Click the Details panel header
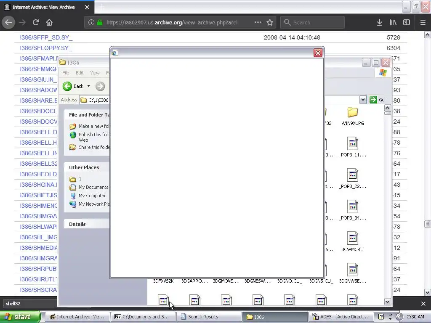 click(87, 224)
